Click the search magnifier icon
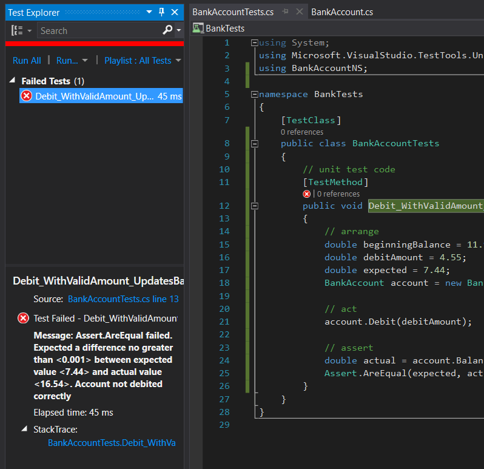 [x=167, y=30]
